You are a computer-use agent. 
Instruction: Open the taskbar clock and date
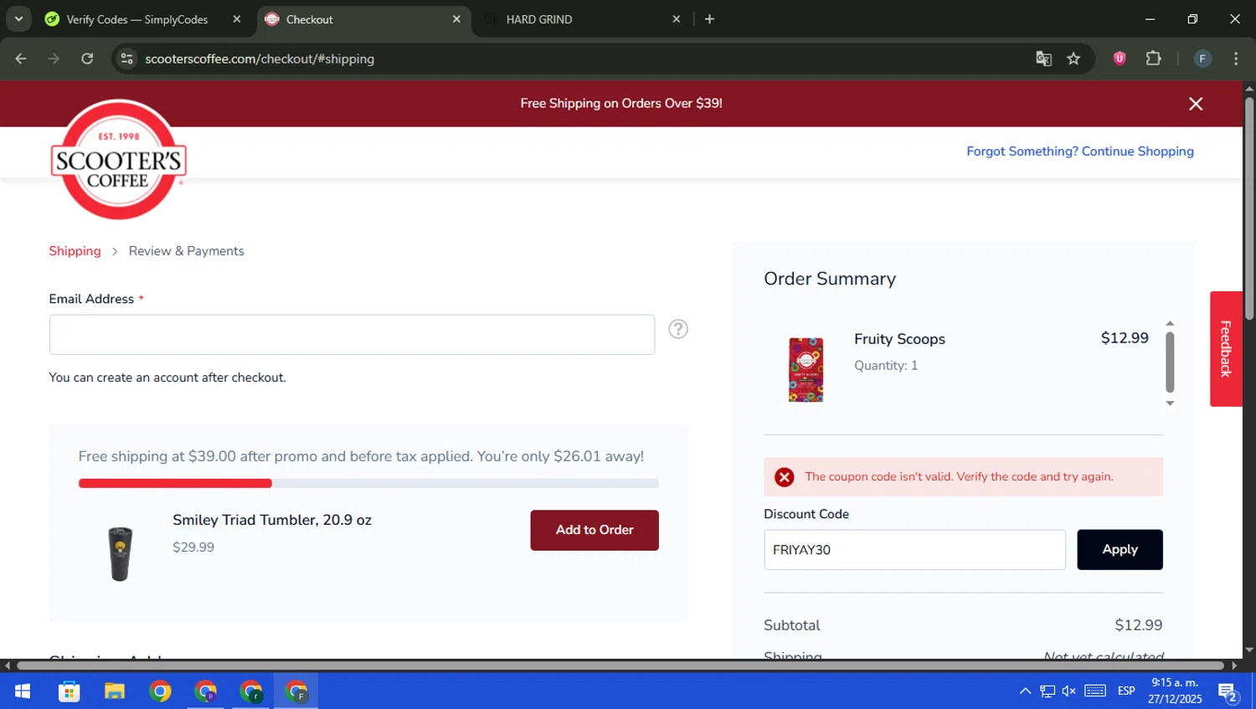[1175, 691]
